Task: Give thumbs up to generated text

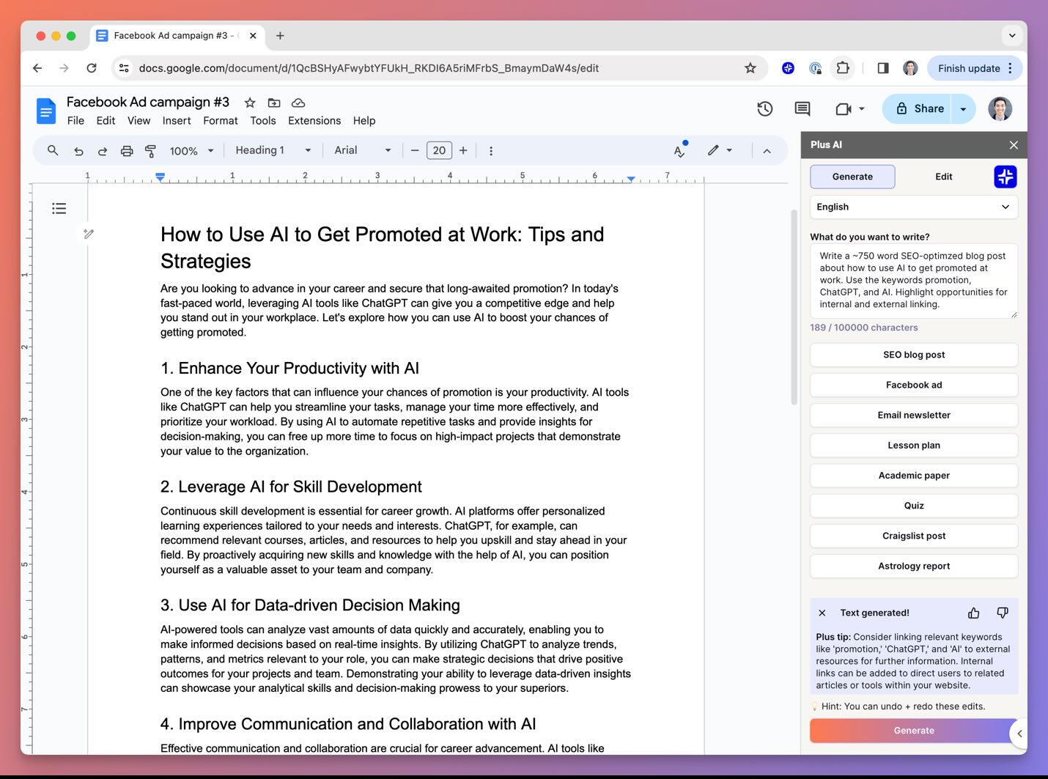Action: tap(973, 613)
